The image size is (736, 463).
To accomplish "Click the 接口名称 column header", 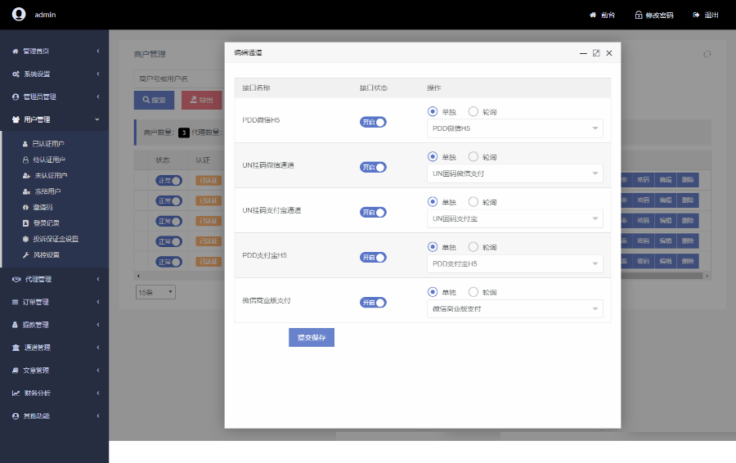I will point(256,88).
